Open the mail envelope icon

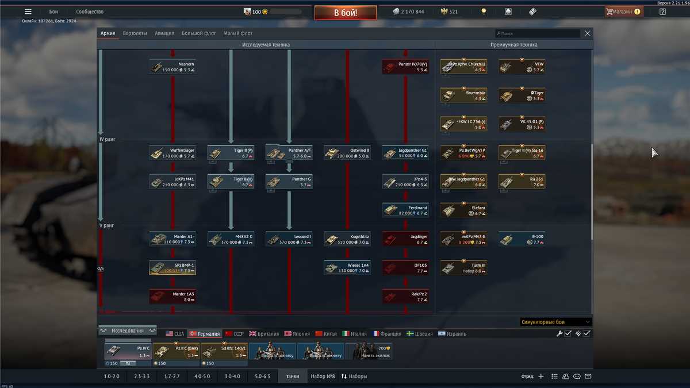click(588, 377)
